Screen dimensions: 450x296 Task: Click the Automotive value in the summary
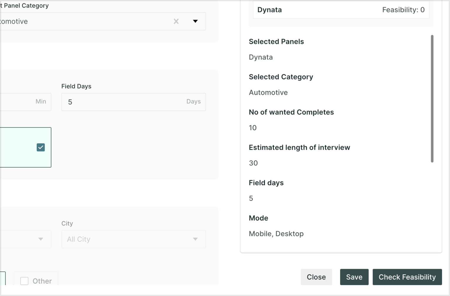tap(268, 92)
